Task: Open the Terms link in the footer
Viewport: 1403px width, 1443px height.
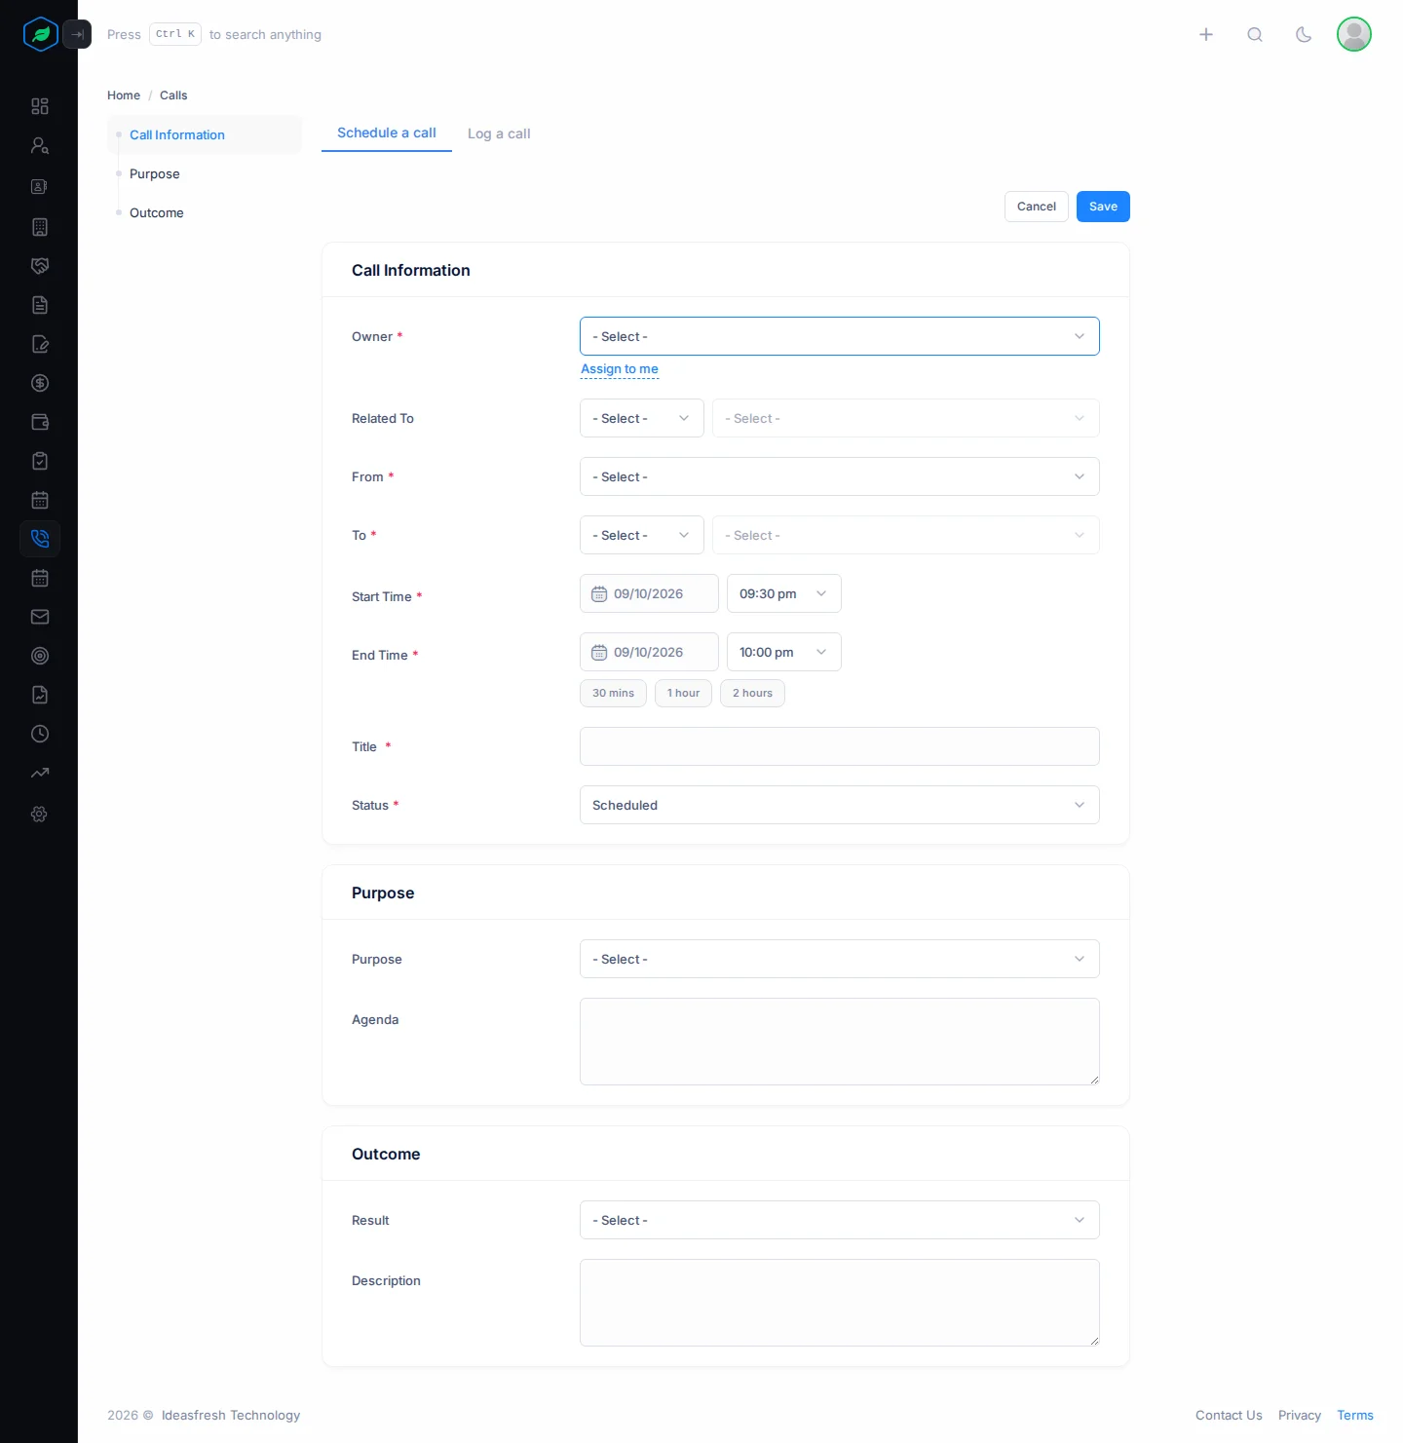Action: click(x=1355, y=1416)
